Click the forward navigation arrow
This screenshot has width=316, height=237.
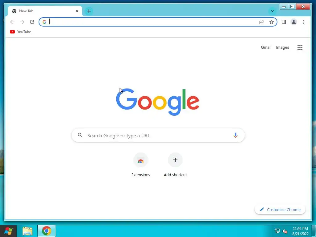point(22,22)
